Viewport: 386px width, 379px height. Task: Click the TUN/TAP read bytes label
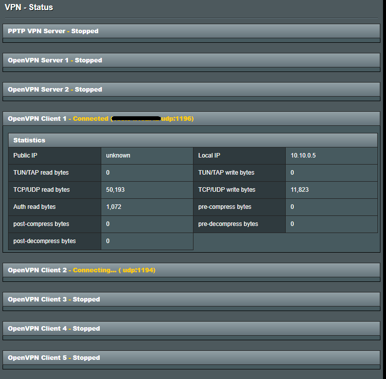point(41,173)
